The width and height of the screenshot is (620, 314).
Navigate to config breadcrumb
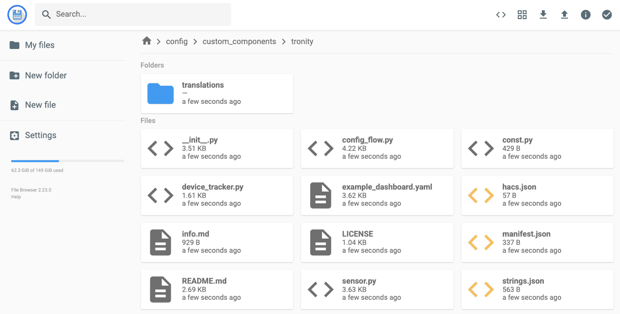(x=177, y=42)
